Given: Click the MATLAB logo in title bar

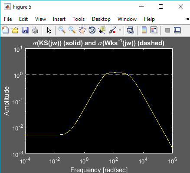Looking at the screenshot, I should 7,7.
